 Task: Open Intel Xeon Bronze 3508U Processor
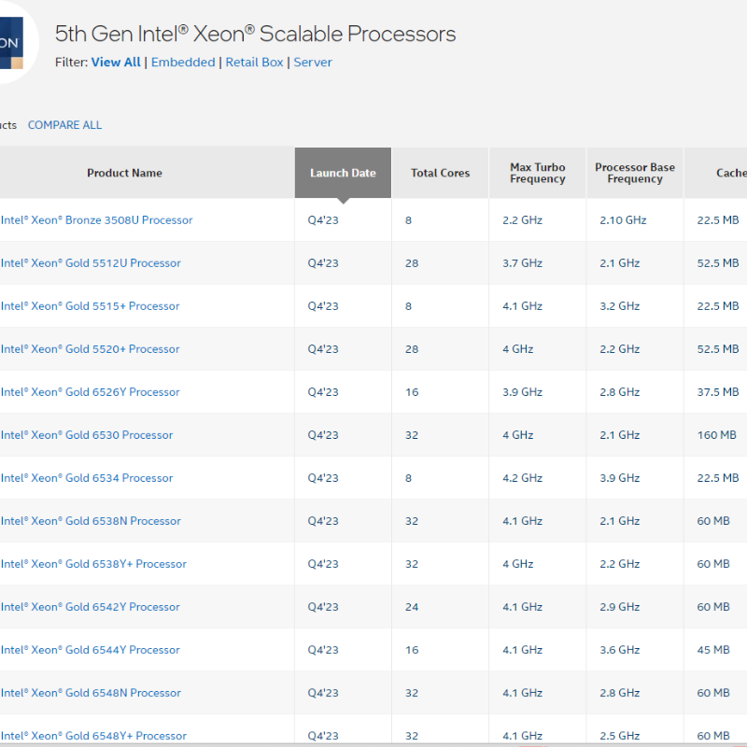pos(96,220)
